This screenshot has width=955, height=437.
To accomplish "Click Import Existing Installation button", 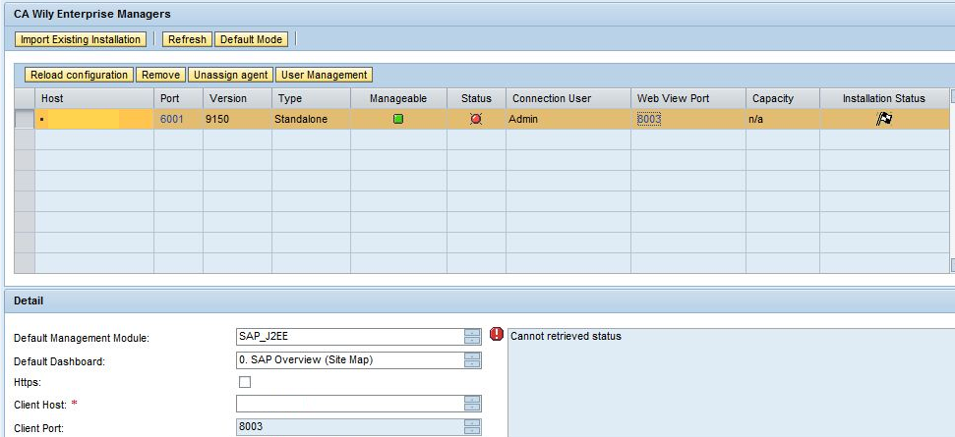I will (x=81, y=39).
